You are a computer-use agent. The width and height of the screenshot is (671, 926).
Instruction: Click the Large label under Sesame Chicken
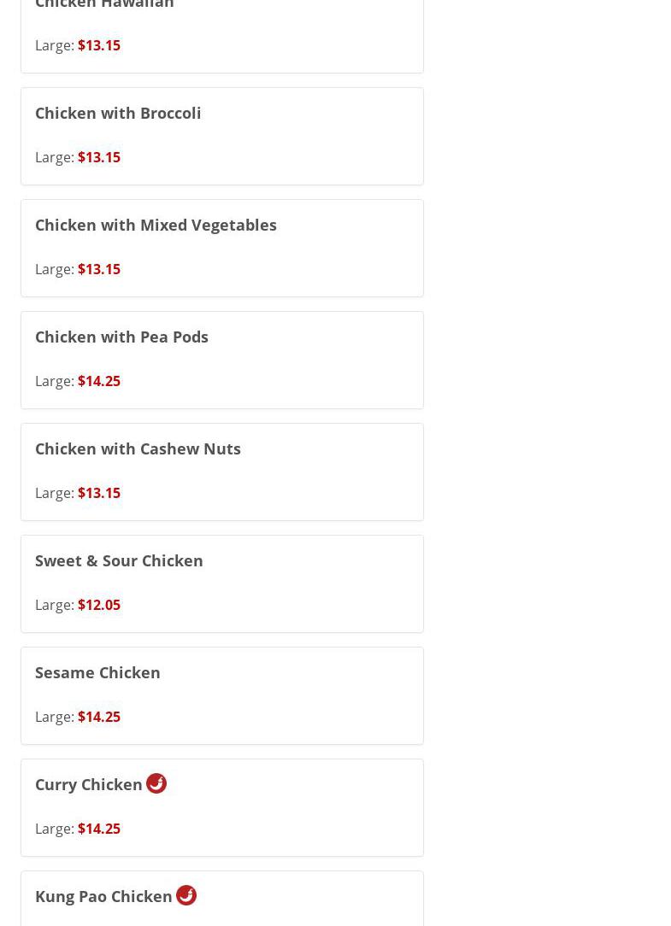(54, 717)
